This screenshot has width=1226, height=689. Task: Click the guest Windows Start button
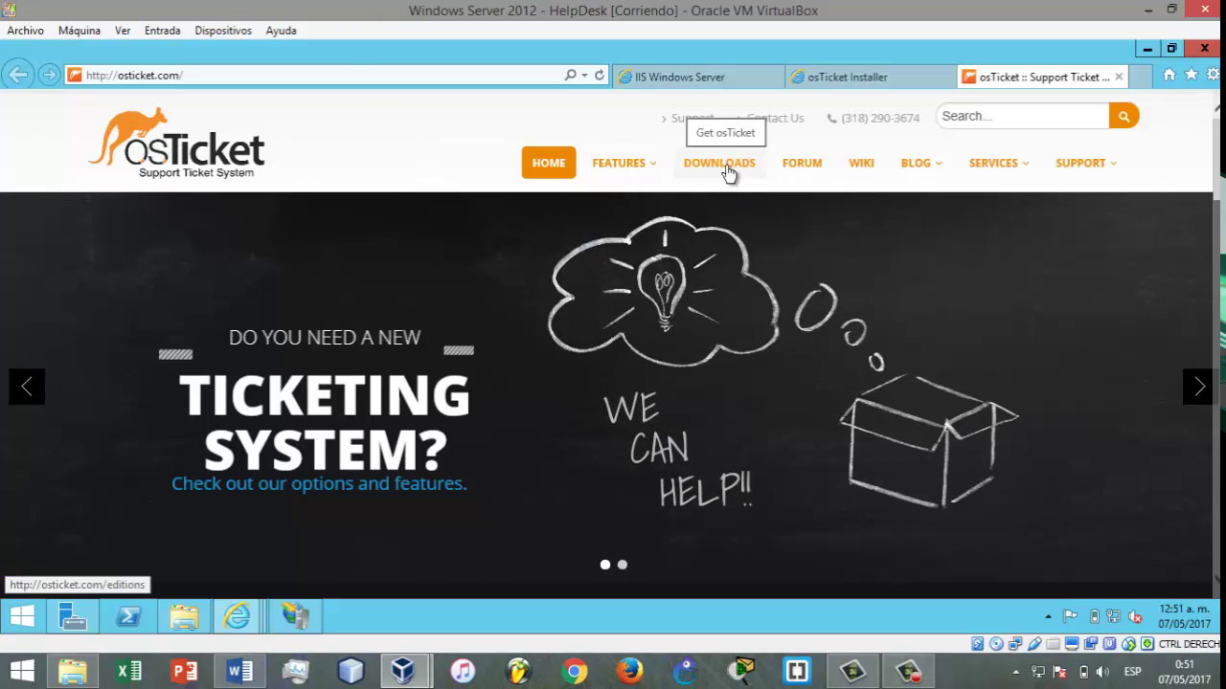(x=22, y=616)
